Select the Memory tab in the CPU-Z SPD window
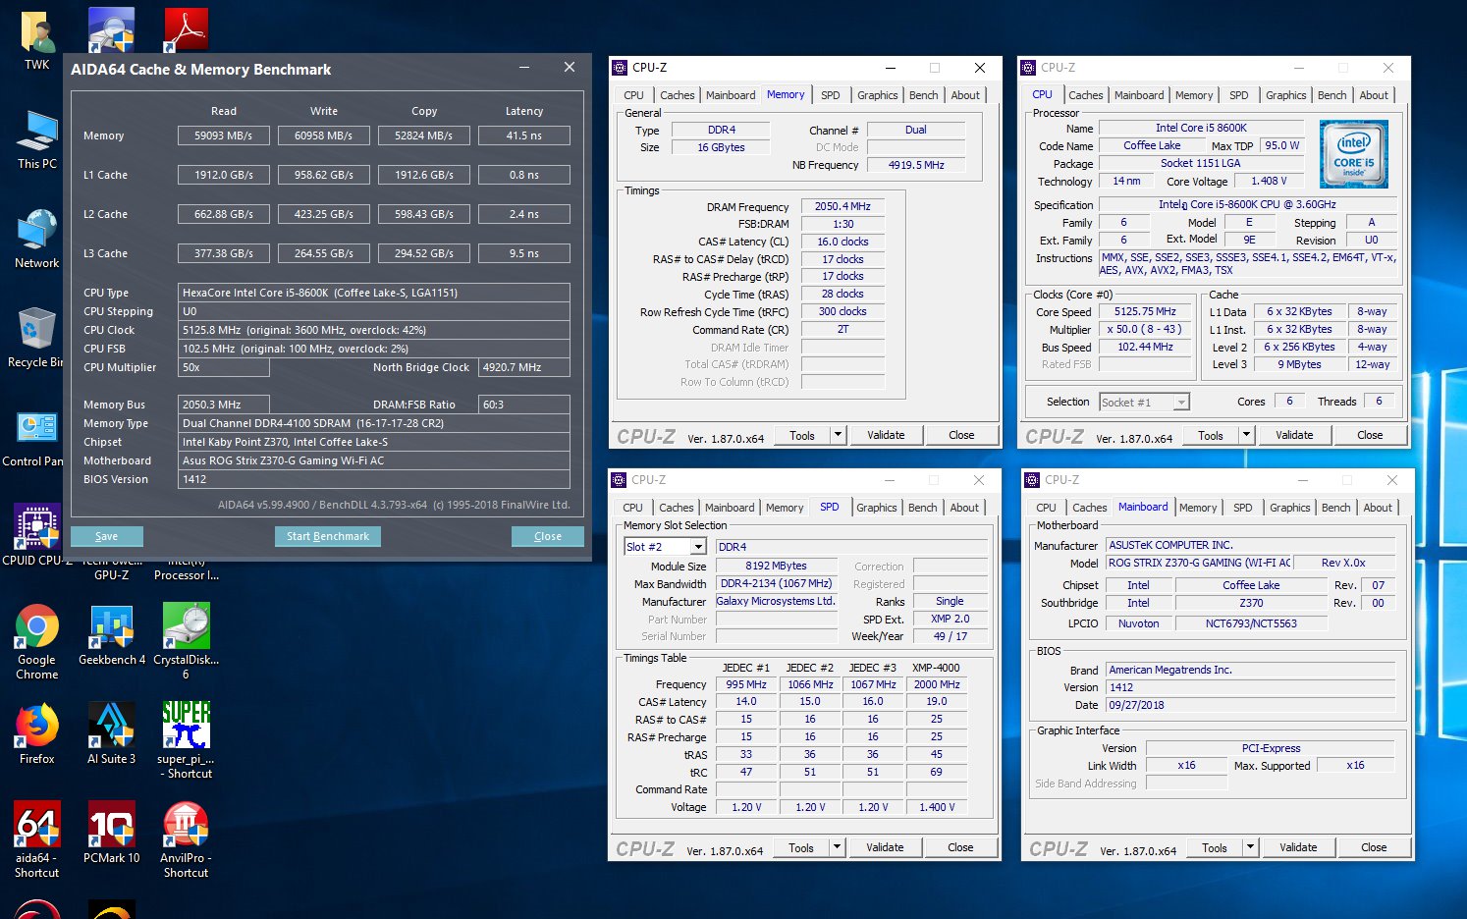 (x=785, y=508)
